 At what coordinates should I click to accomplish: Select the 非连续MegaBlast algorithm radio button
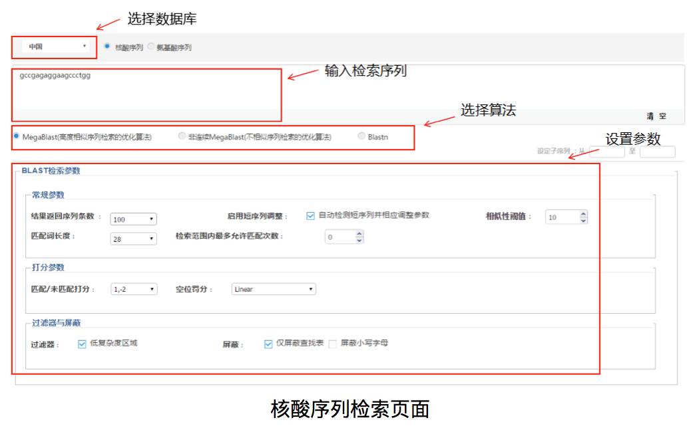(x=182, y=136)
